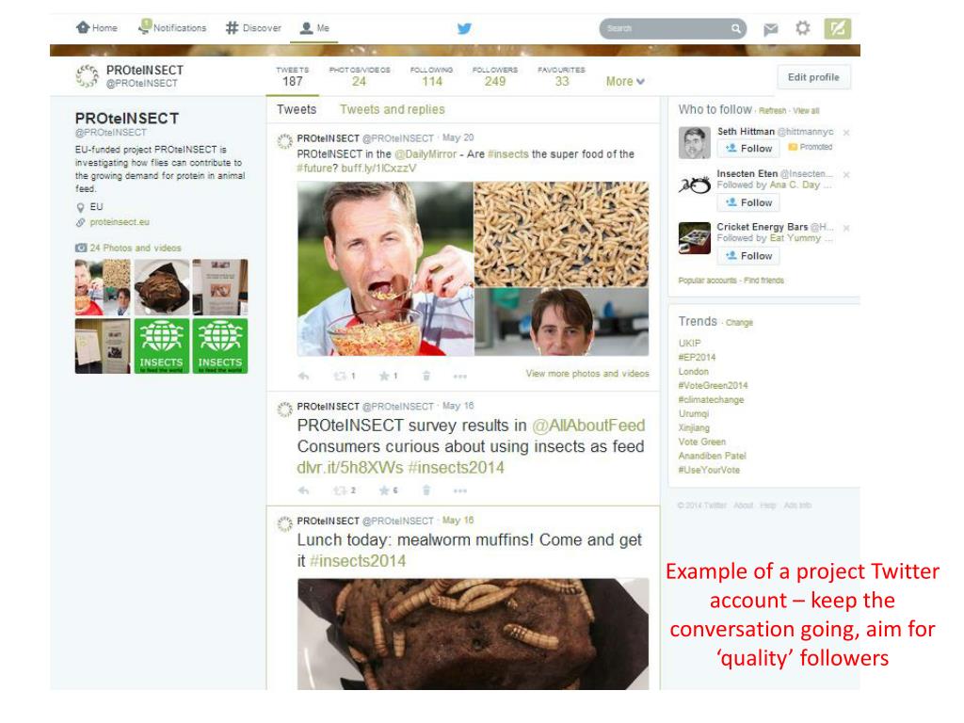964x723 pixels.
Task: Delete the May 20 tweet
Action: [x=426, y=376]
